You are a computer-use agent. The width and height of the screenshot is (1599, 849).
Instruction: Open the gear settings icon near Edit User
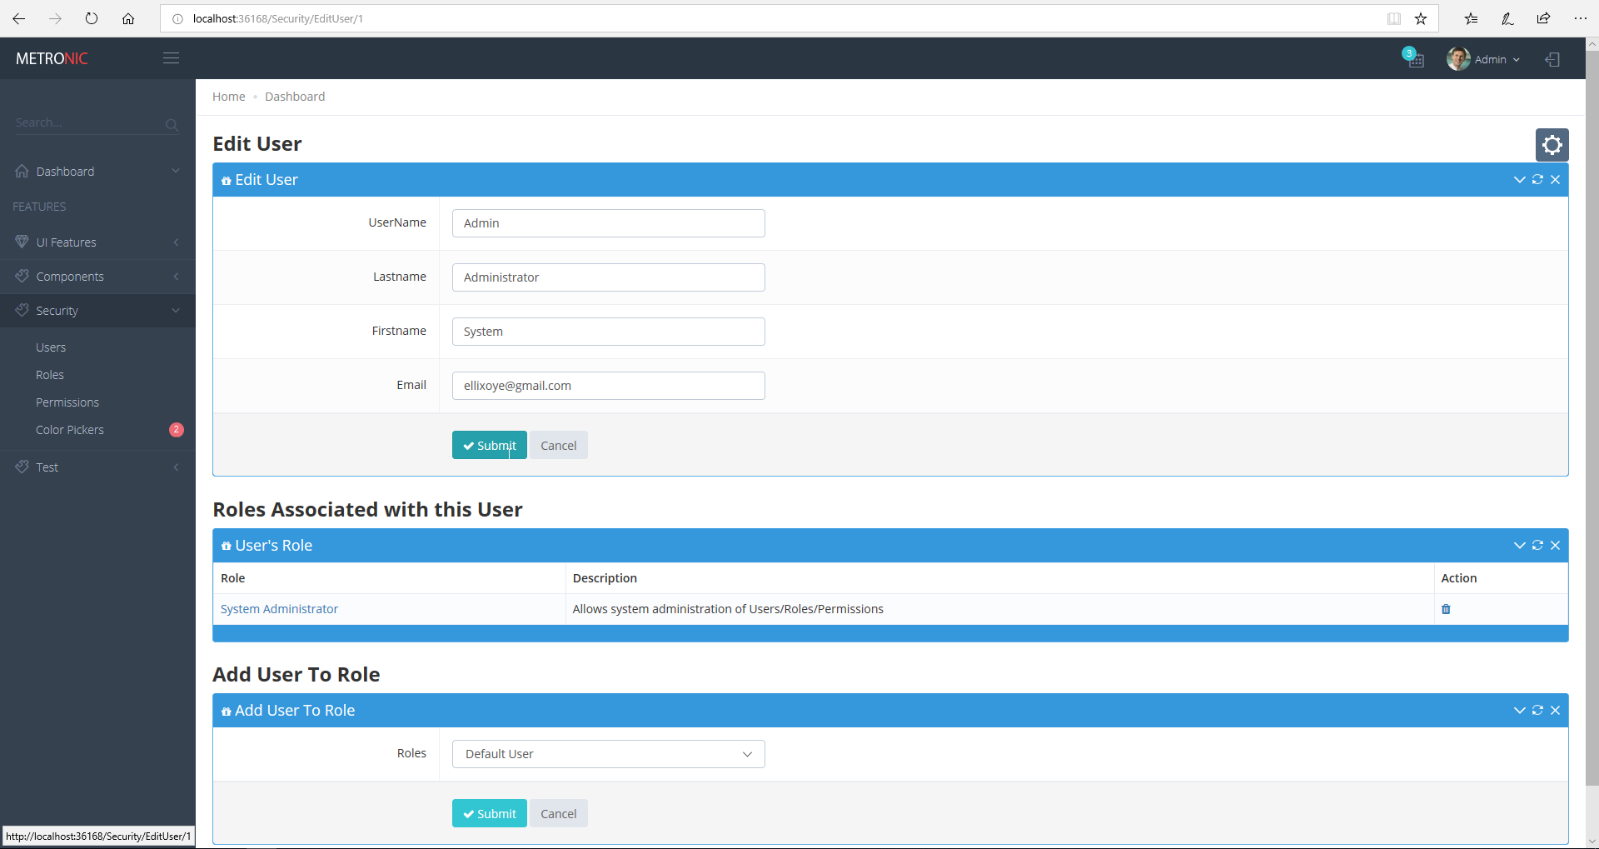[x=1552, y=144]
